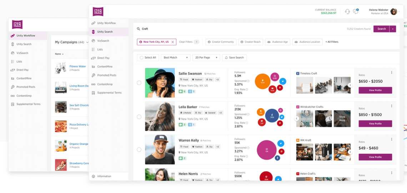Click Leila Barker's profile photo

[x=160, y=116]
